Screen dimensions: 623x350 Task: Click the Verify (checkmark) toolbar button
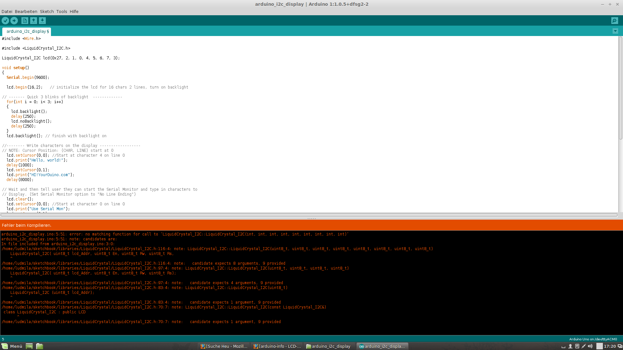(x=5, y=21)
